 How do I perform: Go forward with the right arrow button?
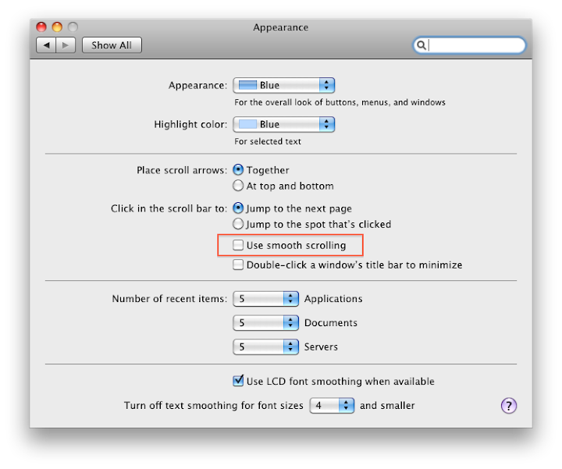click(x=66, y=45)
